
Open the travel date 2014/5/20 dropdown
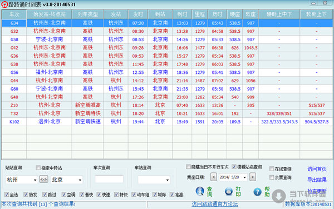point(244,177)
